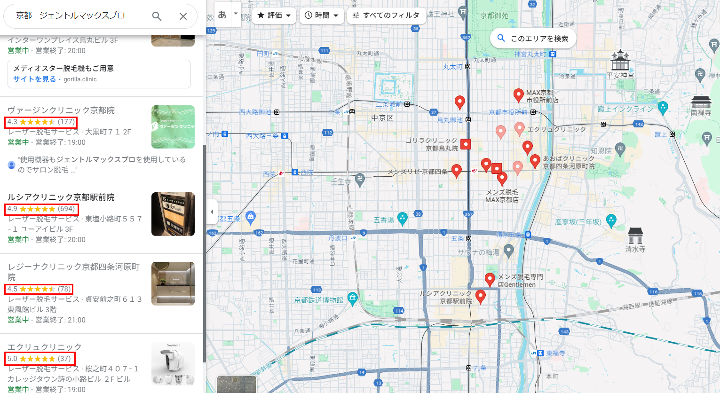Click the shopping bag marker near 都五条
This screenshot has width=720, height=393.
251,217
